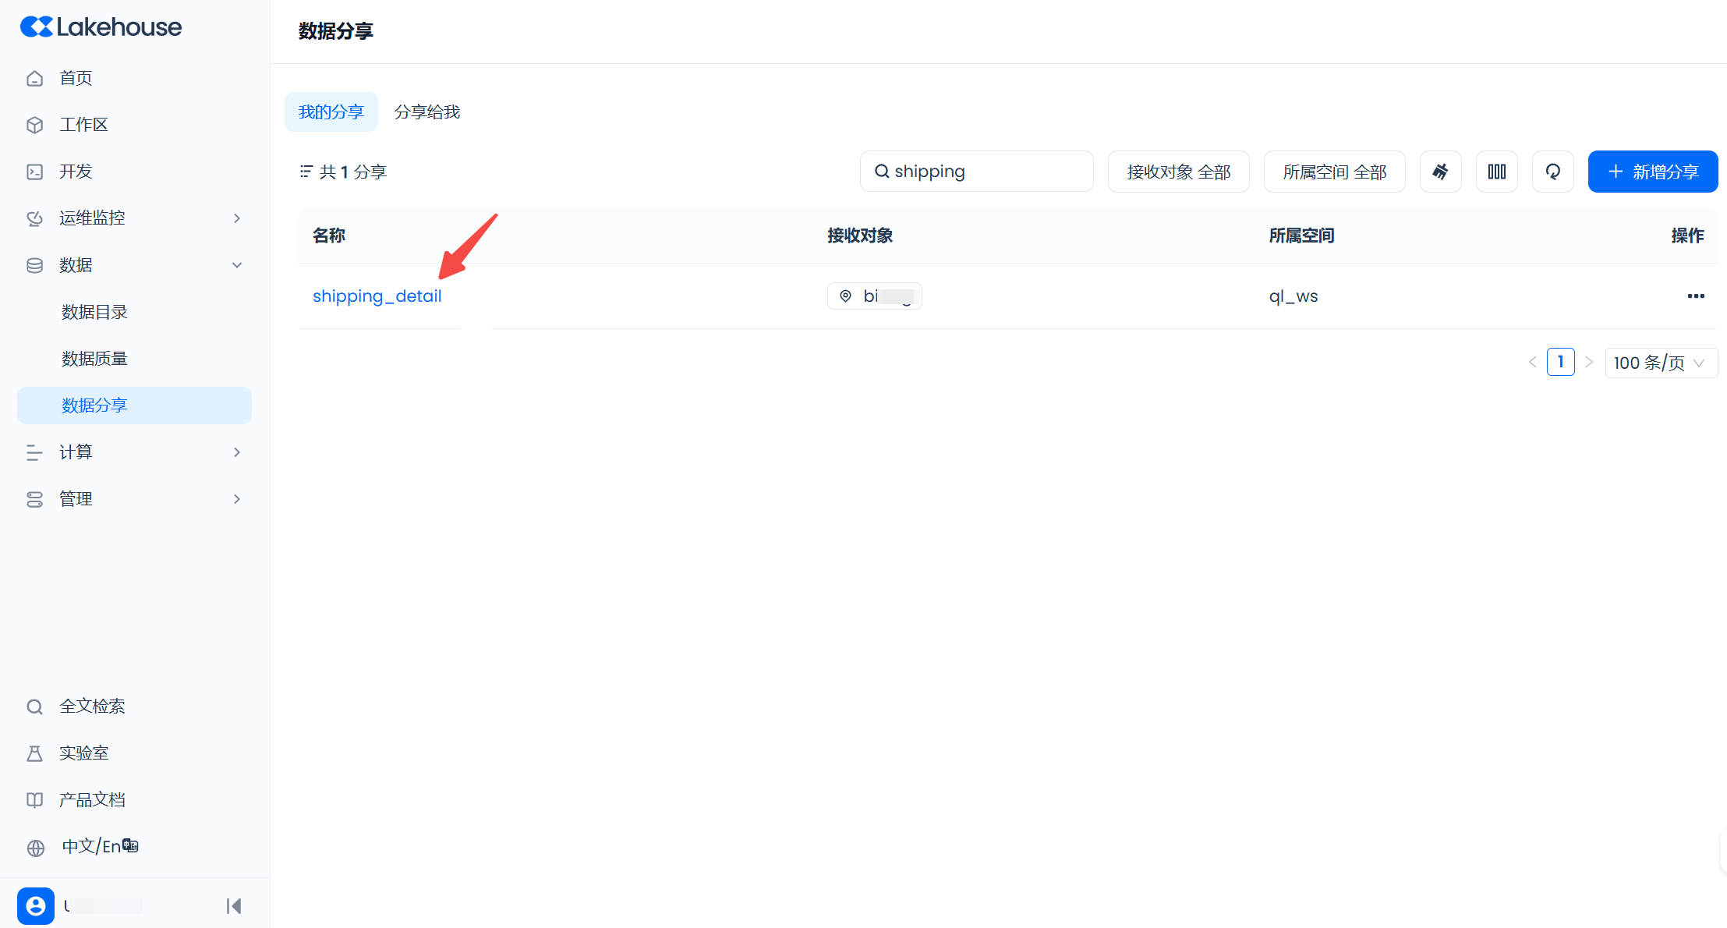The height and width of the screenshot is (928, 1727).
Task: Open full-text search (全文检索)
Action: [92, 707]
